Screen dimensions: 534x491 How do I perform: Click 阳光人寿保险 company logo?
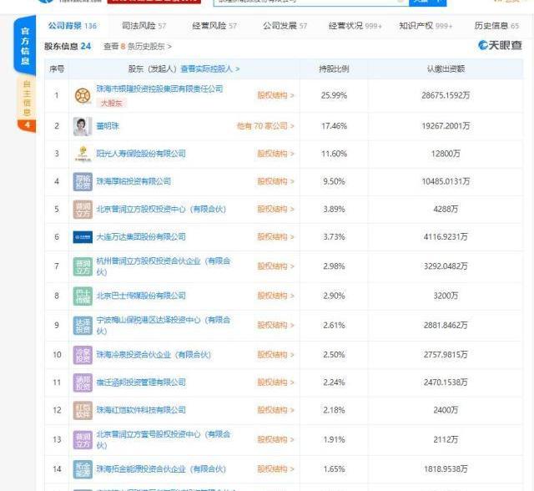tap(83, 154)
